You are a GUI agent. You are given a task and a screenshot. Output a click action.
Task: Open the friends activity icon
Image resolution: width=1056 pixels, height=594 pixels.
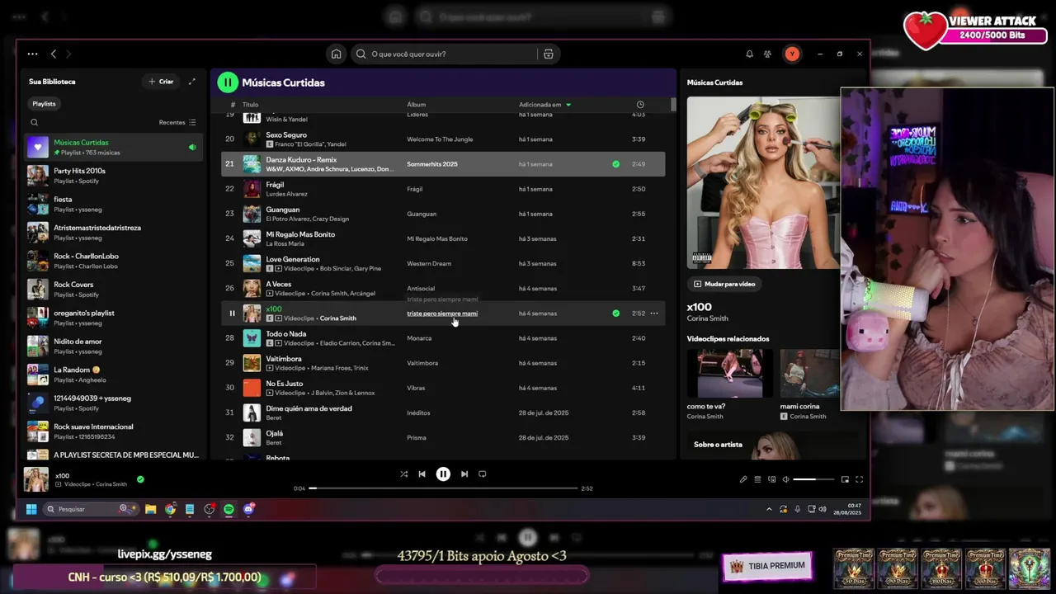(x=767, y=54)
